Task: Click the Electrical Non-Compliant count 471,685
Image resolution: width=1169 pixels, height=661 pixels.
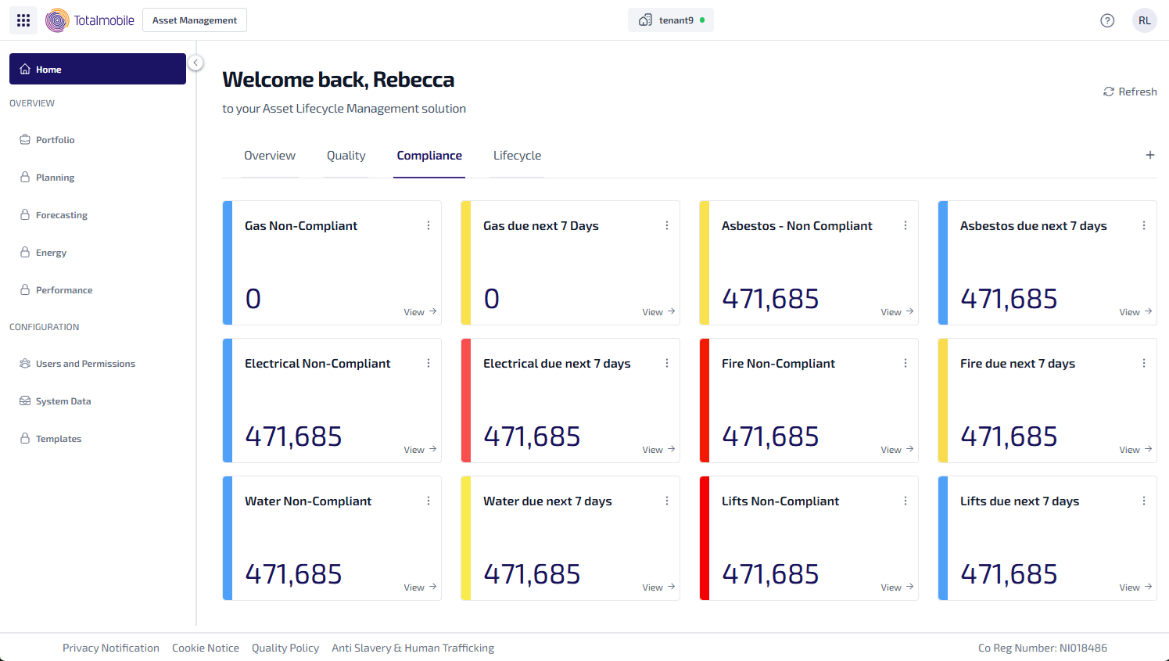Action: pos(294,436)
